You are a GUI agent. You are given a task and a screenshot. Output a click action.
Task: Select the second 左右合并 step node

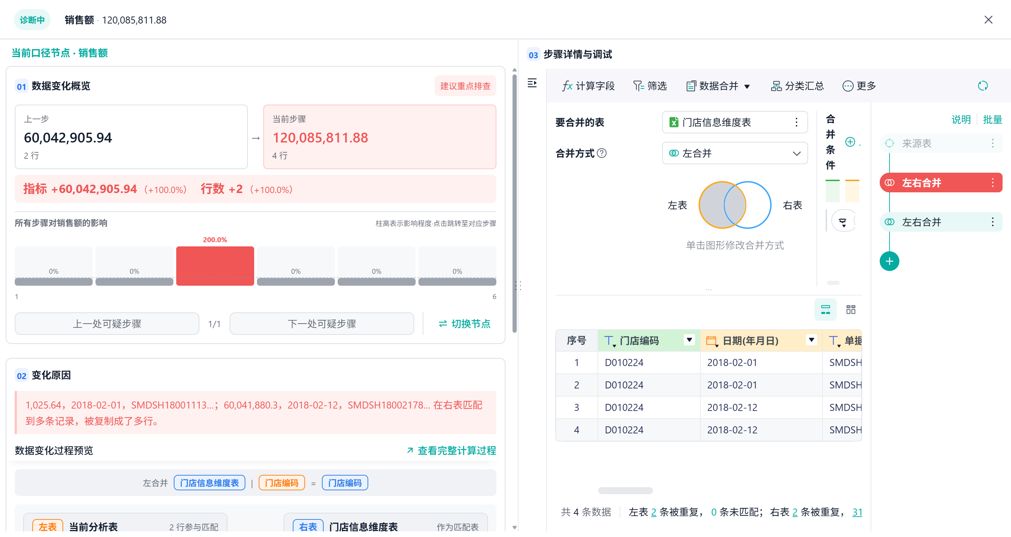click(x=940, y=222)
